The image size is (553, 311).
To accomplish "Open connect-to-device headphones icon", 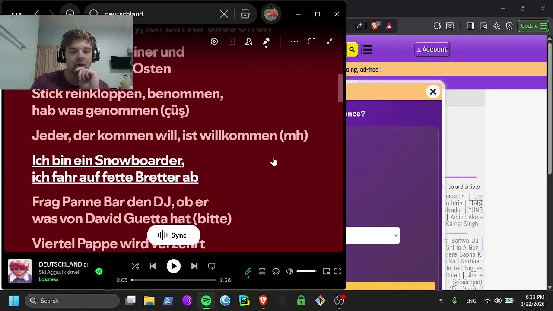I will pos(276,271).
